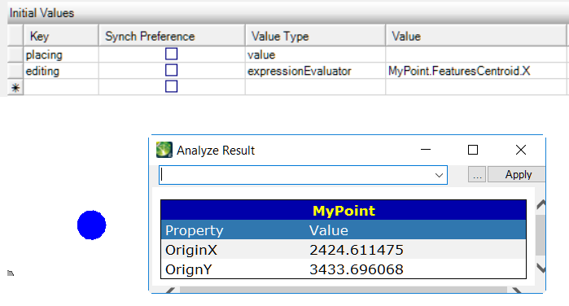This screenshot has width=569, height=306.
Task: Select the 'MyPoint.FeaturesCentroid.X' value cell
Action: click(475, 71)
